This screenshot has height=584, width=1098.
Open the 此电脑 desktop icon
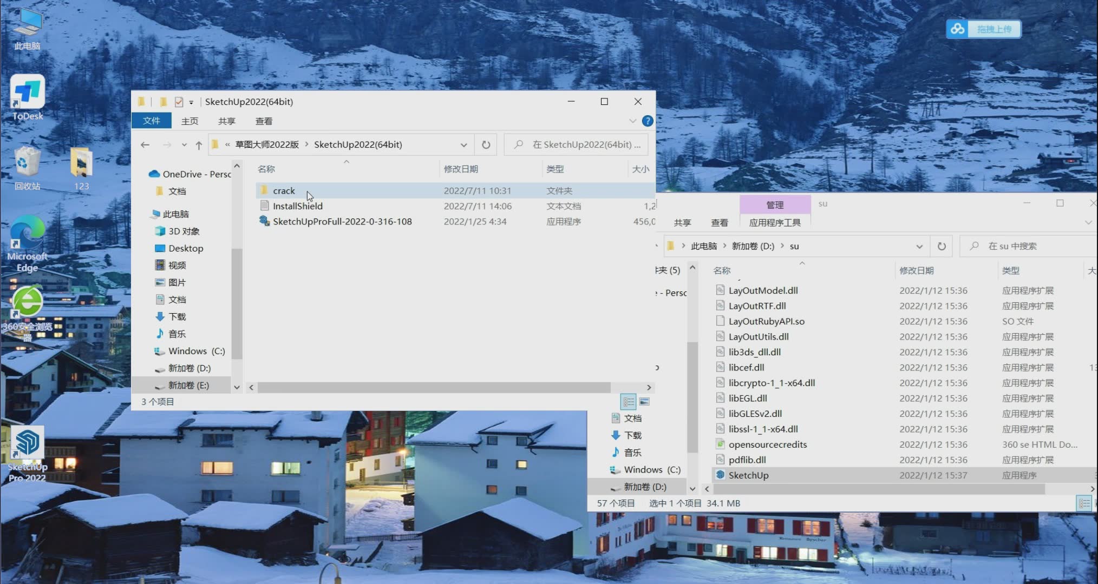[27, 28]
